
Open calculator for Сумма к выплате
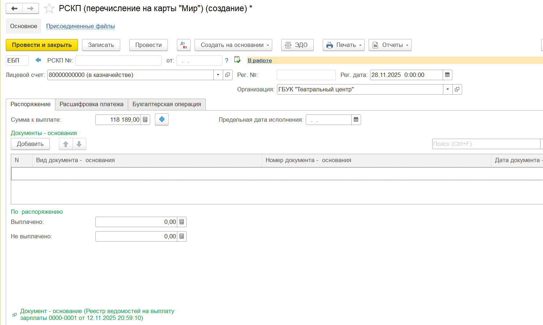[x=145, y=120]
